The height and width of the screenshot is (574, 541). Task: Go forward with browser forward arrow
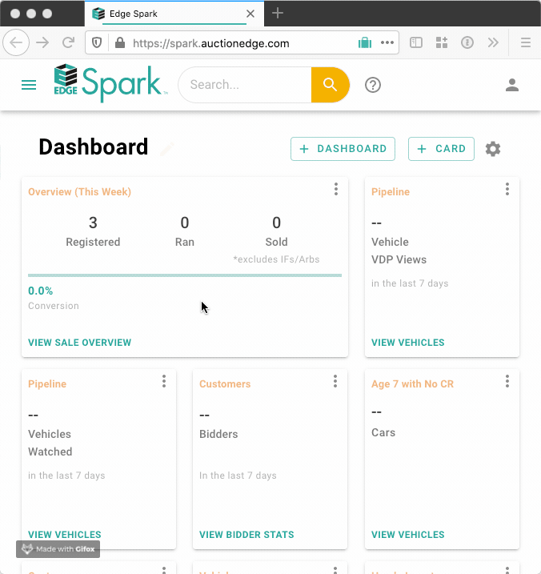point(42,43)
